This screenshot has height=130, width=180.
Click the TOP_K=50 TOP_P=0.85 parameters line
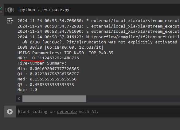click(x=65, y=53)
